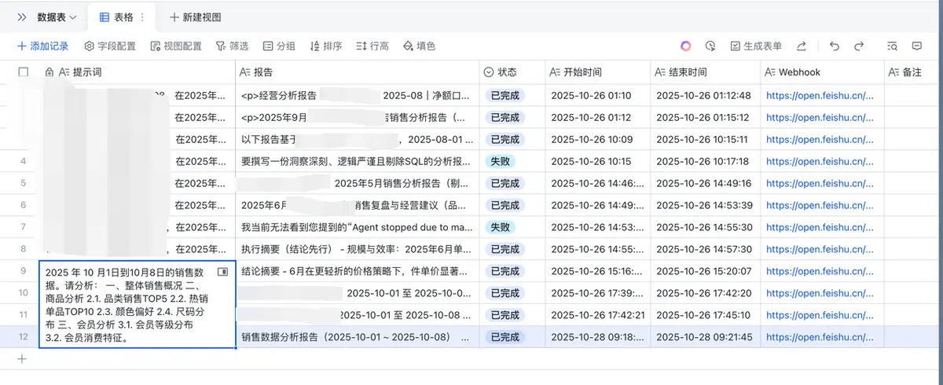Click 失败 status tag in row 4
The height and width of the screenshot is (385, 943).
(500, 161)
